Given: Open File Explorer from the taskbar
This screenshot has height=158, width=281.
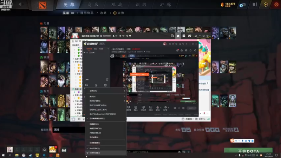Looking at the screenshot, I should pyautogui.click(x=17, y=155).
